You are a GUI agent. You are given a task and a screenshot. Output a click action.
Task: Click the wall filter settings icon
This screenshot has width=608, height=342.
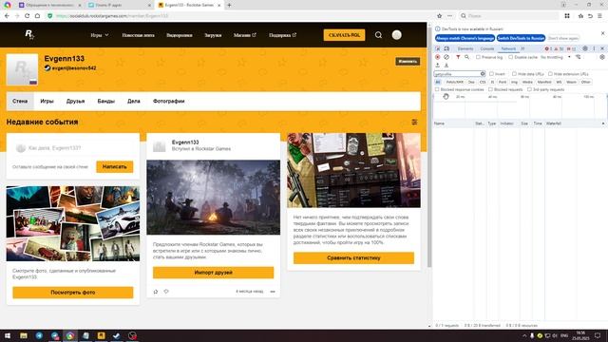point(414,123)
